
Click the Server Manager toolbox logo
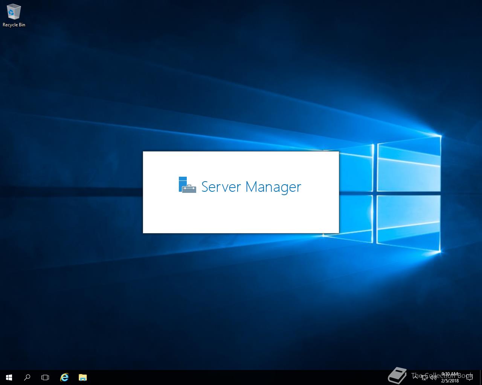pos(187,185)
